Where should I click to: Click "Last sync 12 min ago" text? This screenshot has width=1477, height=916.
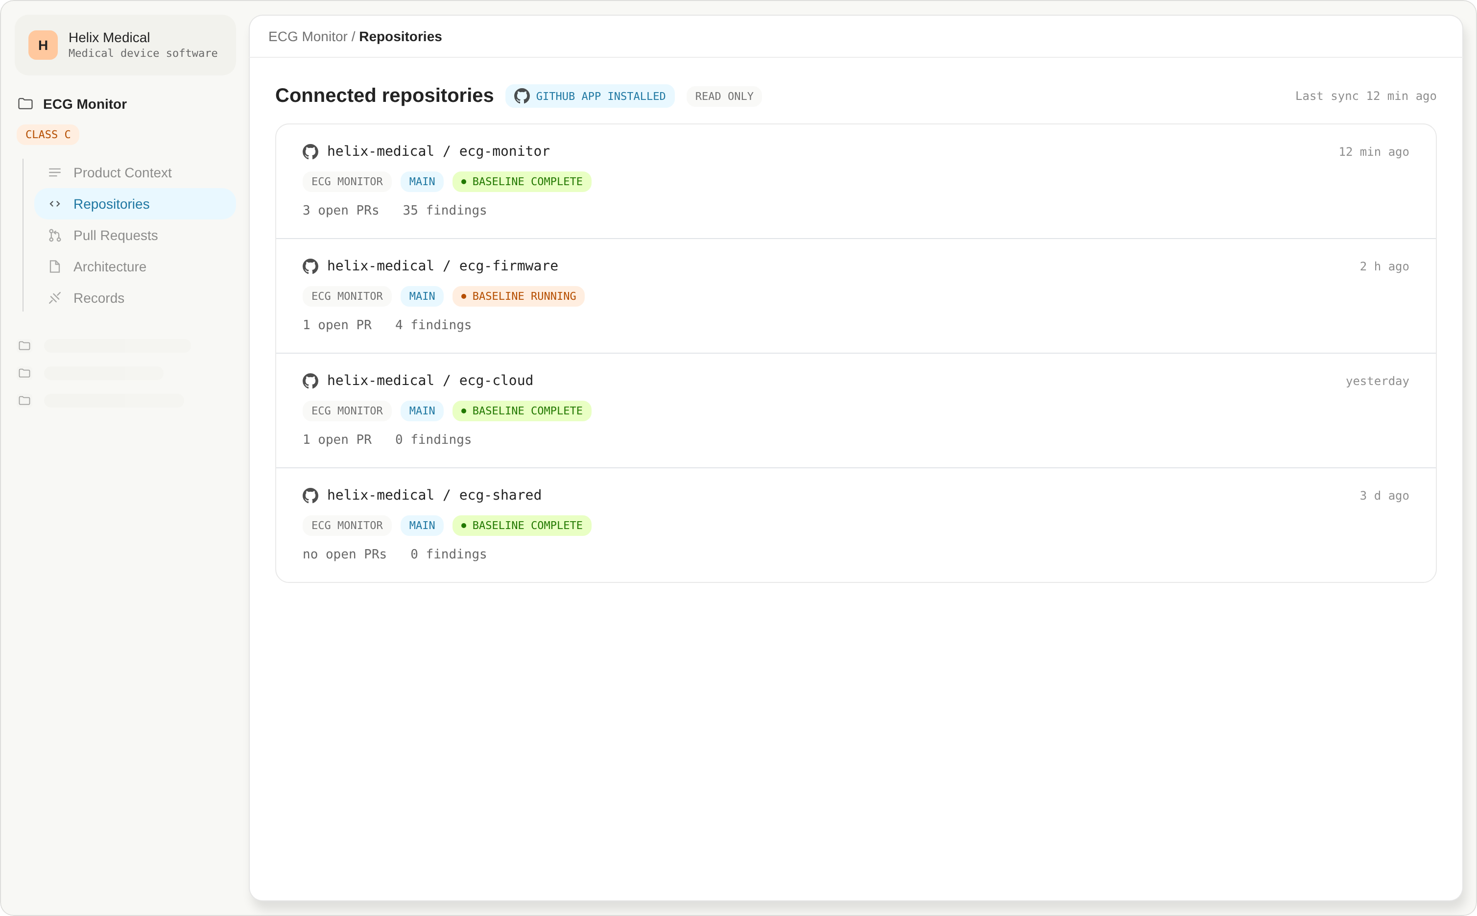tap(1365, 96)
